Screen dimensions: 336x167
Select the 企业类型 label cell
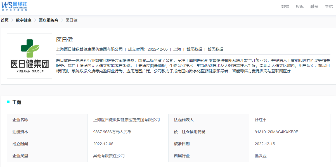[x=47, y=156]
